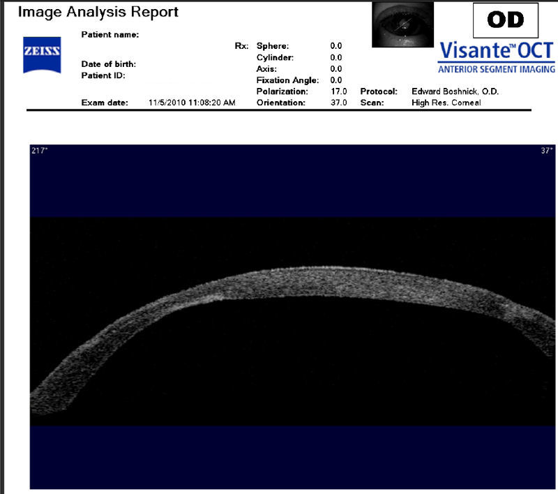Click the eye camera thumbnail image
Screen dimensions: 558x494
click(402, 24)
